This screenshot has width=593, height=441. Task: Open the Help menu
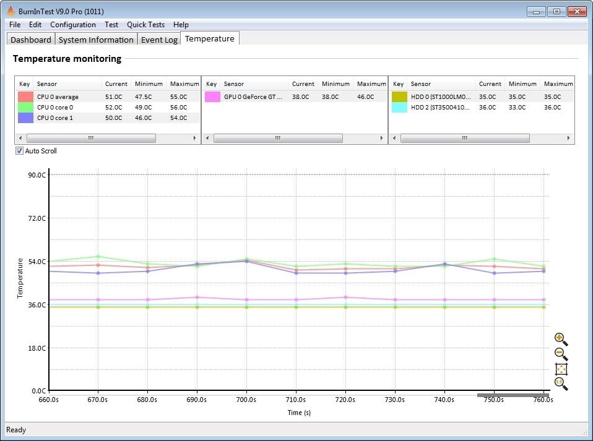[181, 25]
